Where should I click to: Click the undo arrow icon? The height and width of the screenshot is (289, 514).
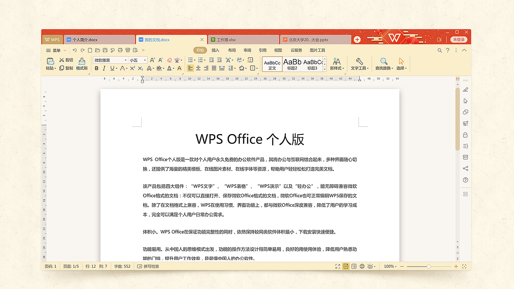click(x=75, y=50)
